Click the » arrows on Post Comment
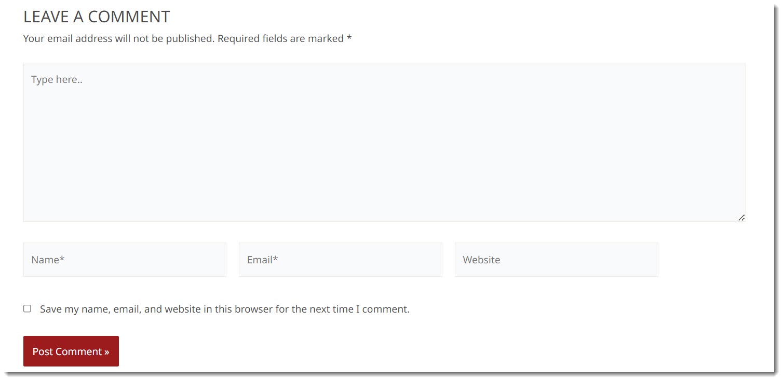This screenshot has width=783, height=381. coord(106,351)
